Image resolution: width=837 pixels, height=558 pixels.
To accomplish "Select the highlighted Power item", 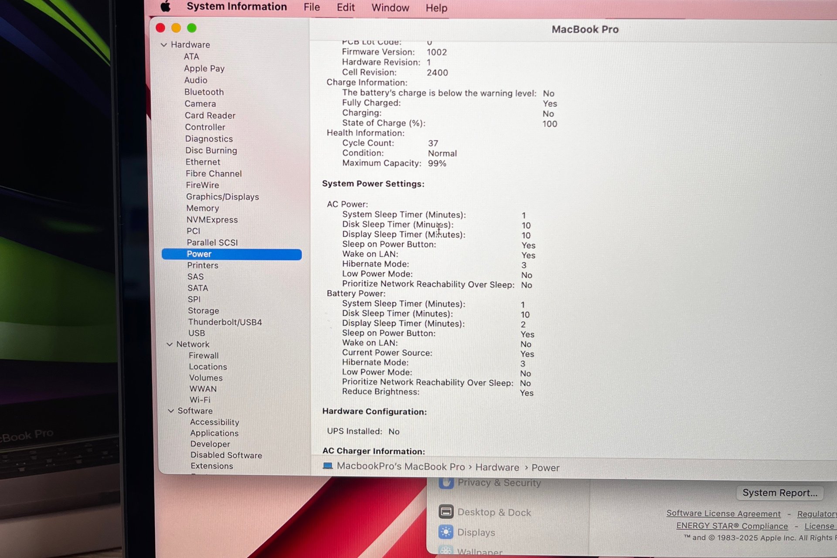I will click(x=231, y=254).
